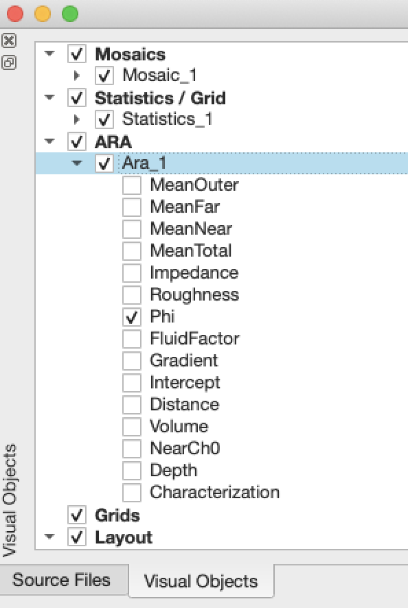Screen dimensions: 408x608
Task: Expand the Mosaic_1 tree item arrow
Action: pos(77,75)
